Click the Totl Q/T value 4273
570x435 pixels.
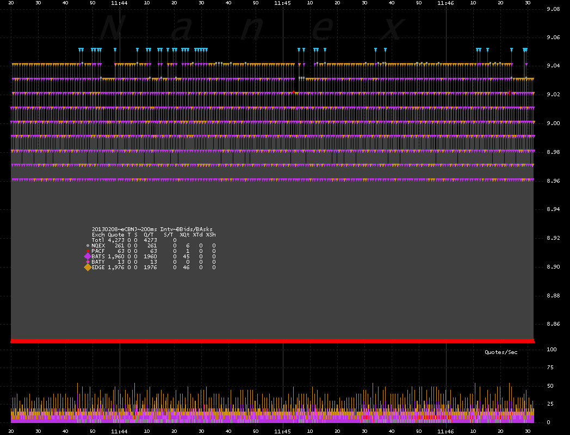[x=150, y=240]
